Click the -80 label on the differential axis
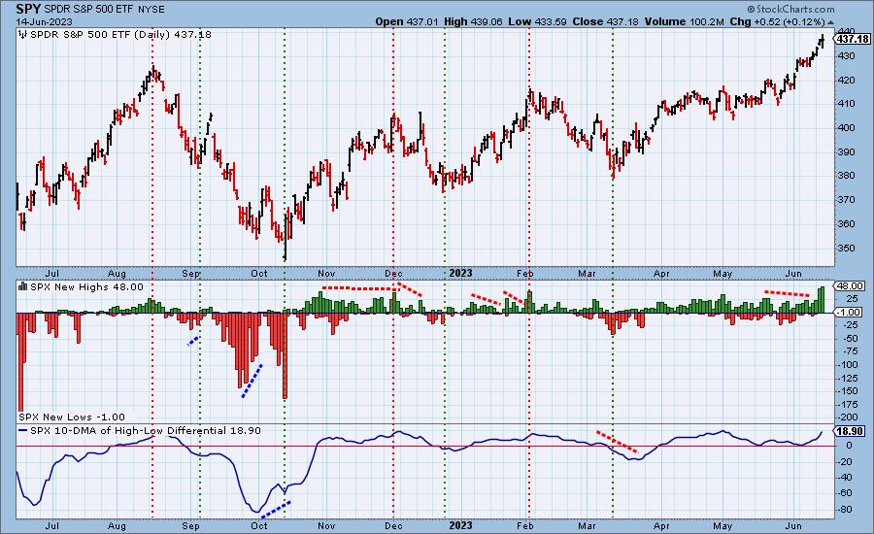 pos(846,510)
